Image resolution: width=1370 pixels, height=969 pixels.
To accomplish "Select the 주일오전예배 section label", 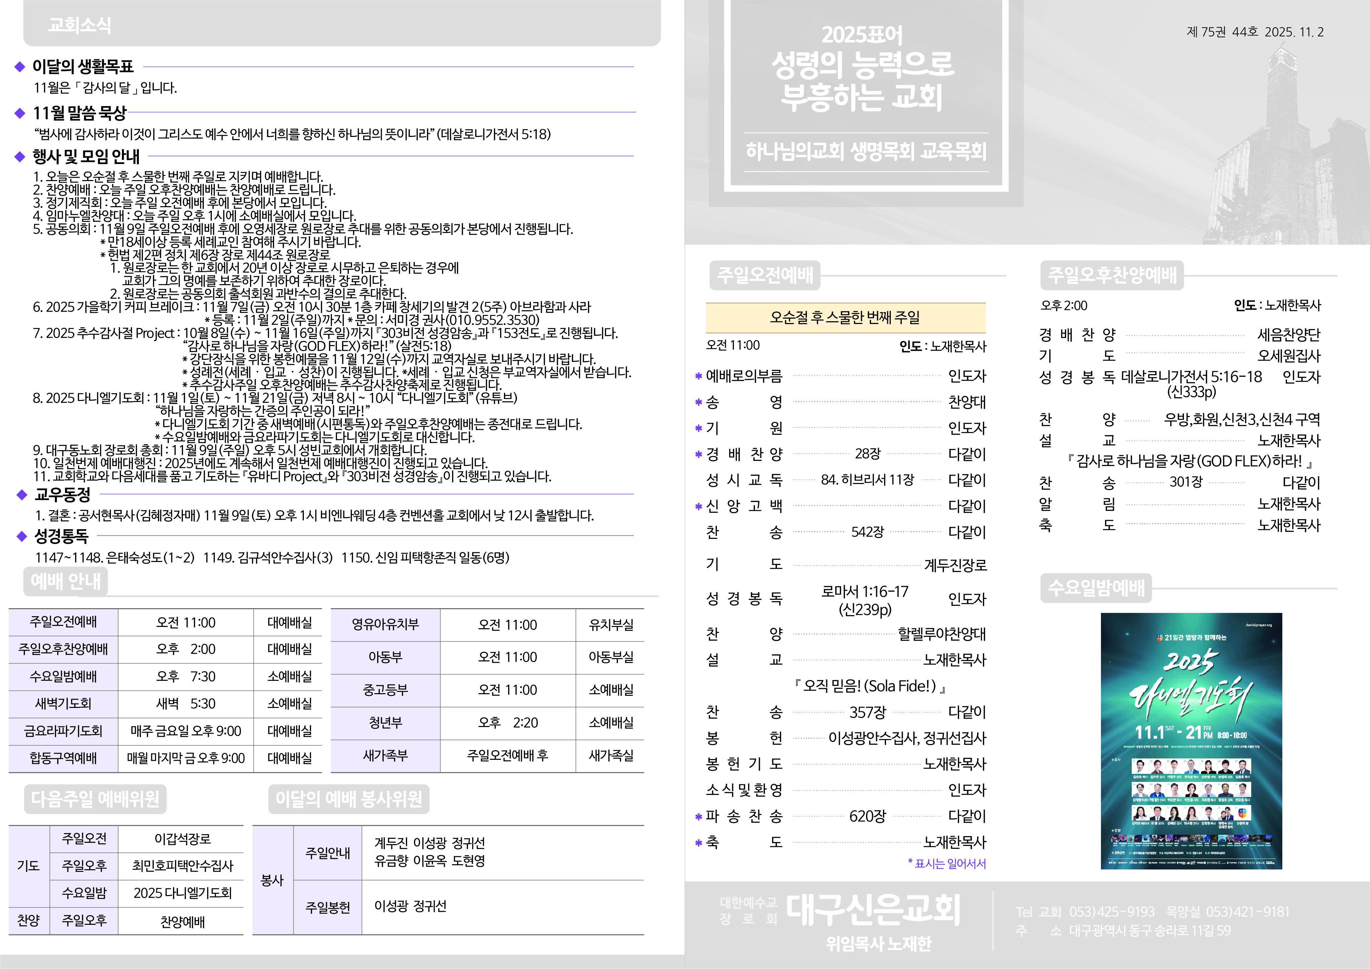I will tap(764, 275).
